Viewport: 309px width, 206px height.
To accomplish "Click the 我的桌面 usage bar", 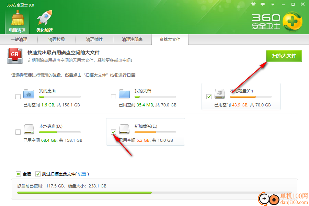I will point(60,97).
